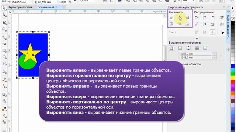
Task: Click add docker plus button
Action: tap(228, 50)
